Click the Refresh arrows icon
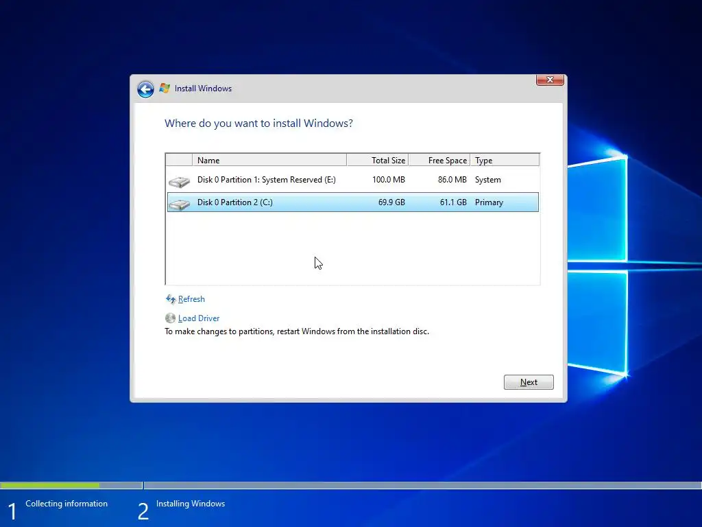This screenshot has height=527, width=702. pyautogui.click(x=171, y=299)
